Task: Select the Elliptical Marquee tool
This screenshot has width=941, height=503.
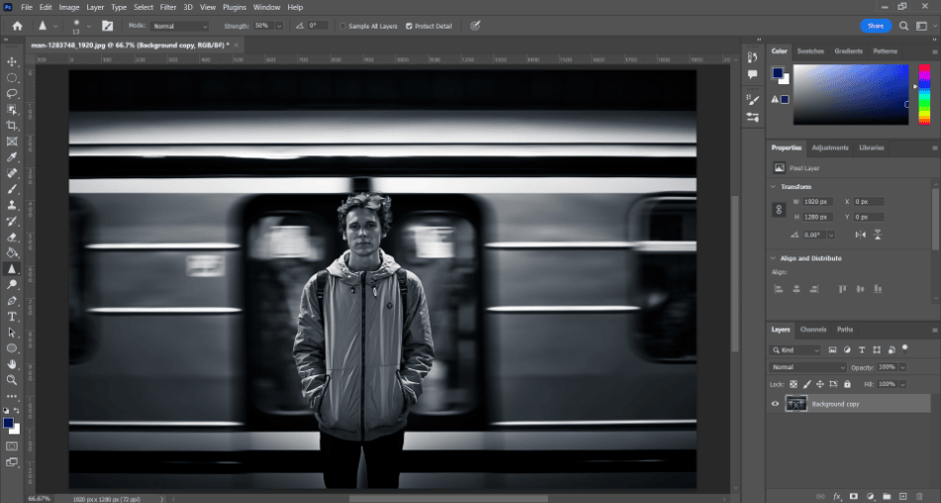Action: [12, 78]
